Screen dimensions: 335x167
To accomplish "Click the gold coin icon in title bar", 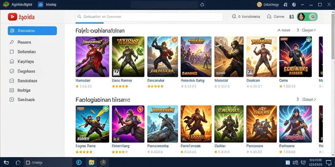I will [259, 5].
